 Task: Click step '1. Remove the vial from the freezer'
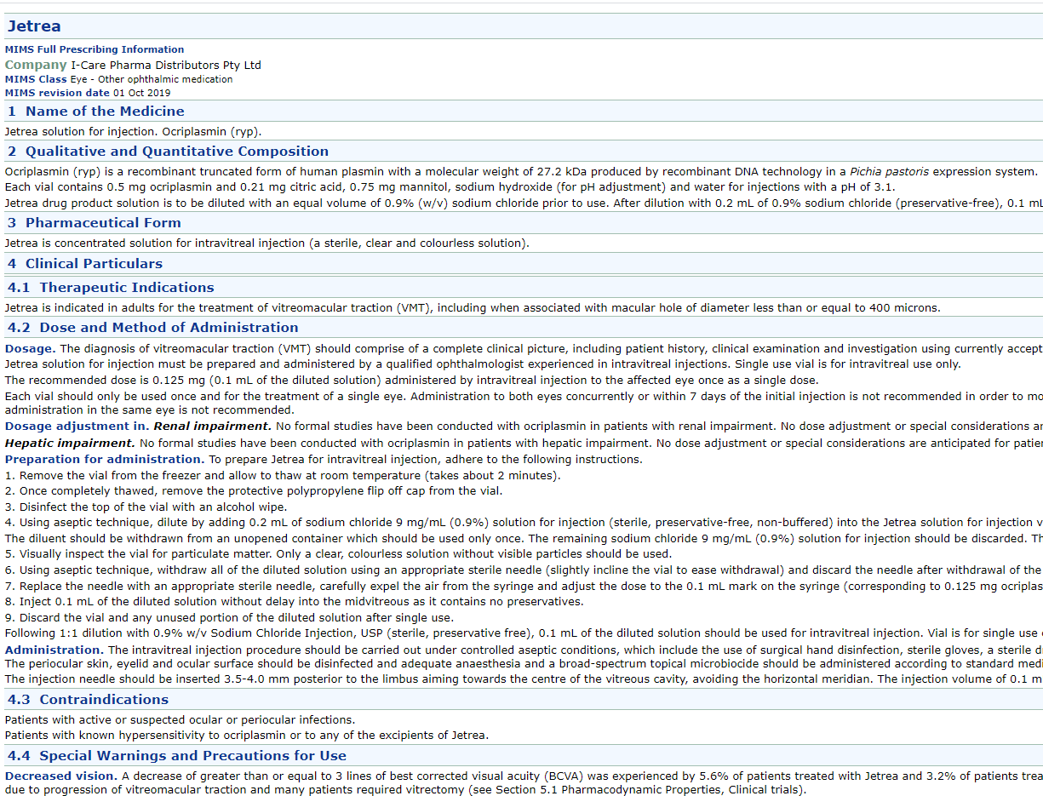coord(283,476)
